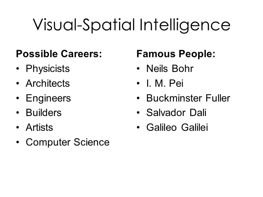
Task: Click the bullet dot before Neils Bohr
Action: coord(138,69)
